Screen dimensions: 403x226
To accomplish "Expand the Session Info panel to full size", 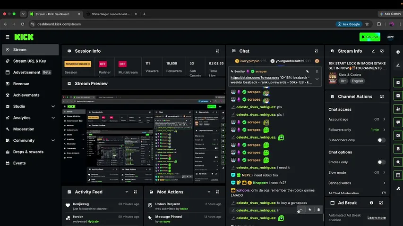I will coord(217,51).
